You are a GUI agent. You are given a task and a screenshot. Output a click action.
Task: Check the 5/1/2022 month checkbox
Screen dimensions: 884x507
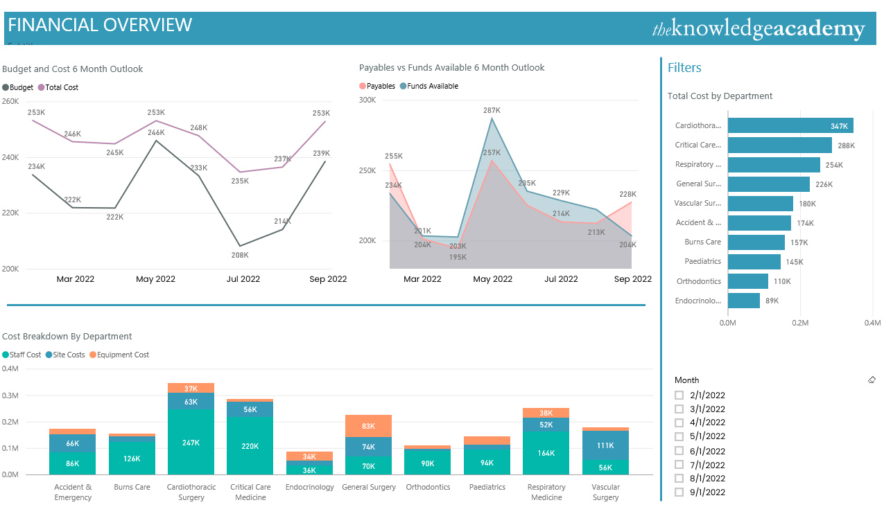click(x=678, y=436)
